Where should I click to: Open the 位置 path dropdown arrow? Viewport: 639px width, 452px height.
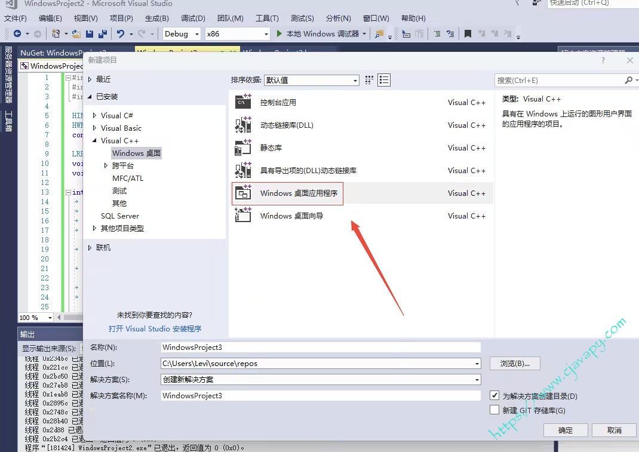tap(477, 364)
